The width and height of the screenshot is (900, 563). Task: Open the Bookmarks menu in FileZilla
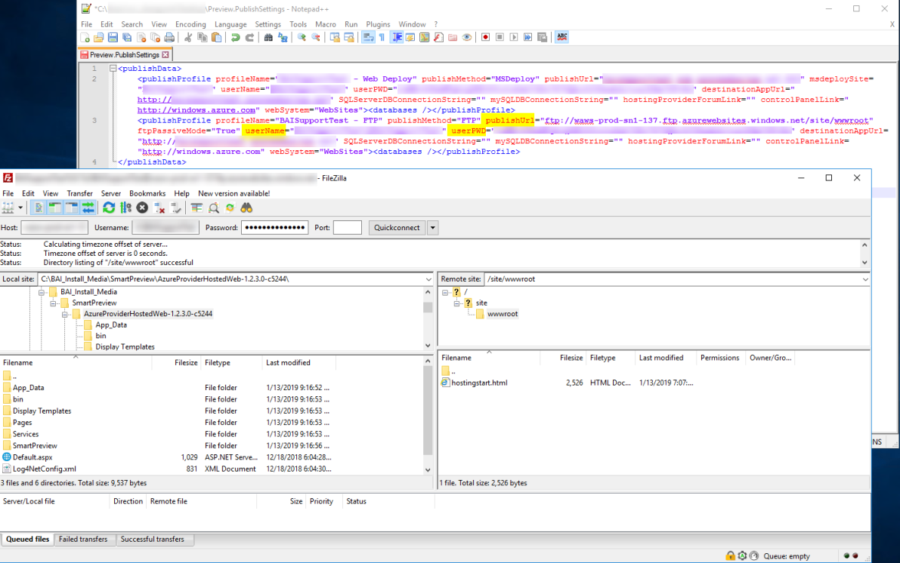[x=147, y=193]
